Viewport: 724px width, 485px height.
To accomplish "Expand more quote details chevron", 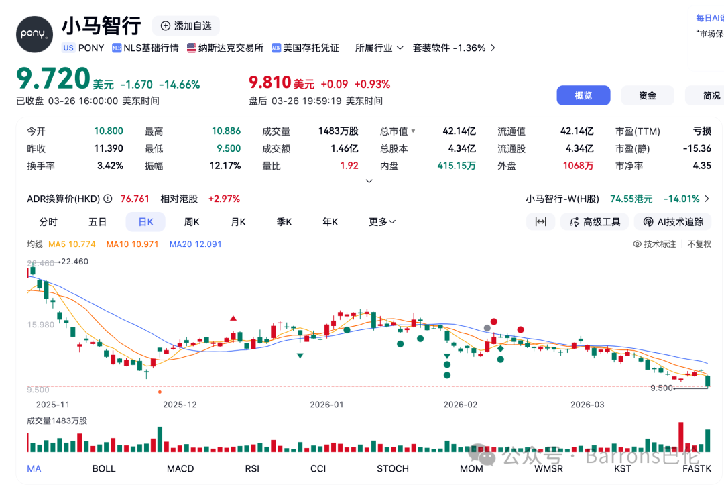I will point(369,181).
